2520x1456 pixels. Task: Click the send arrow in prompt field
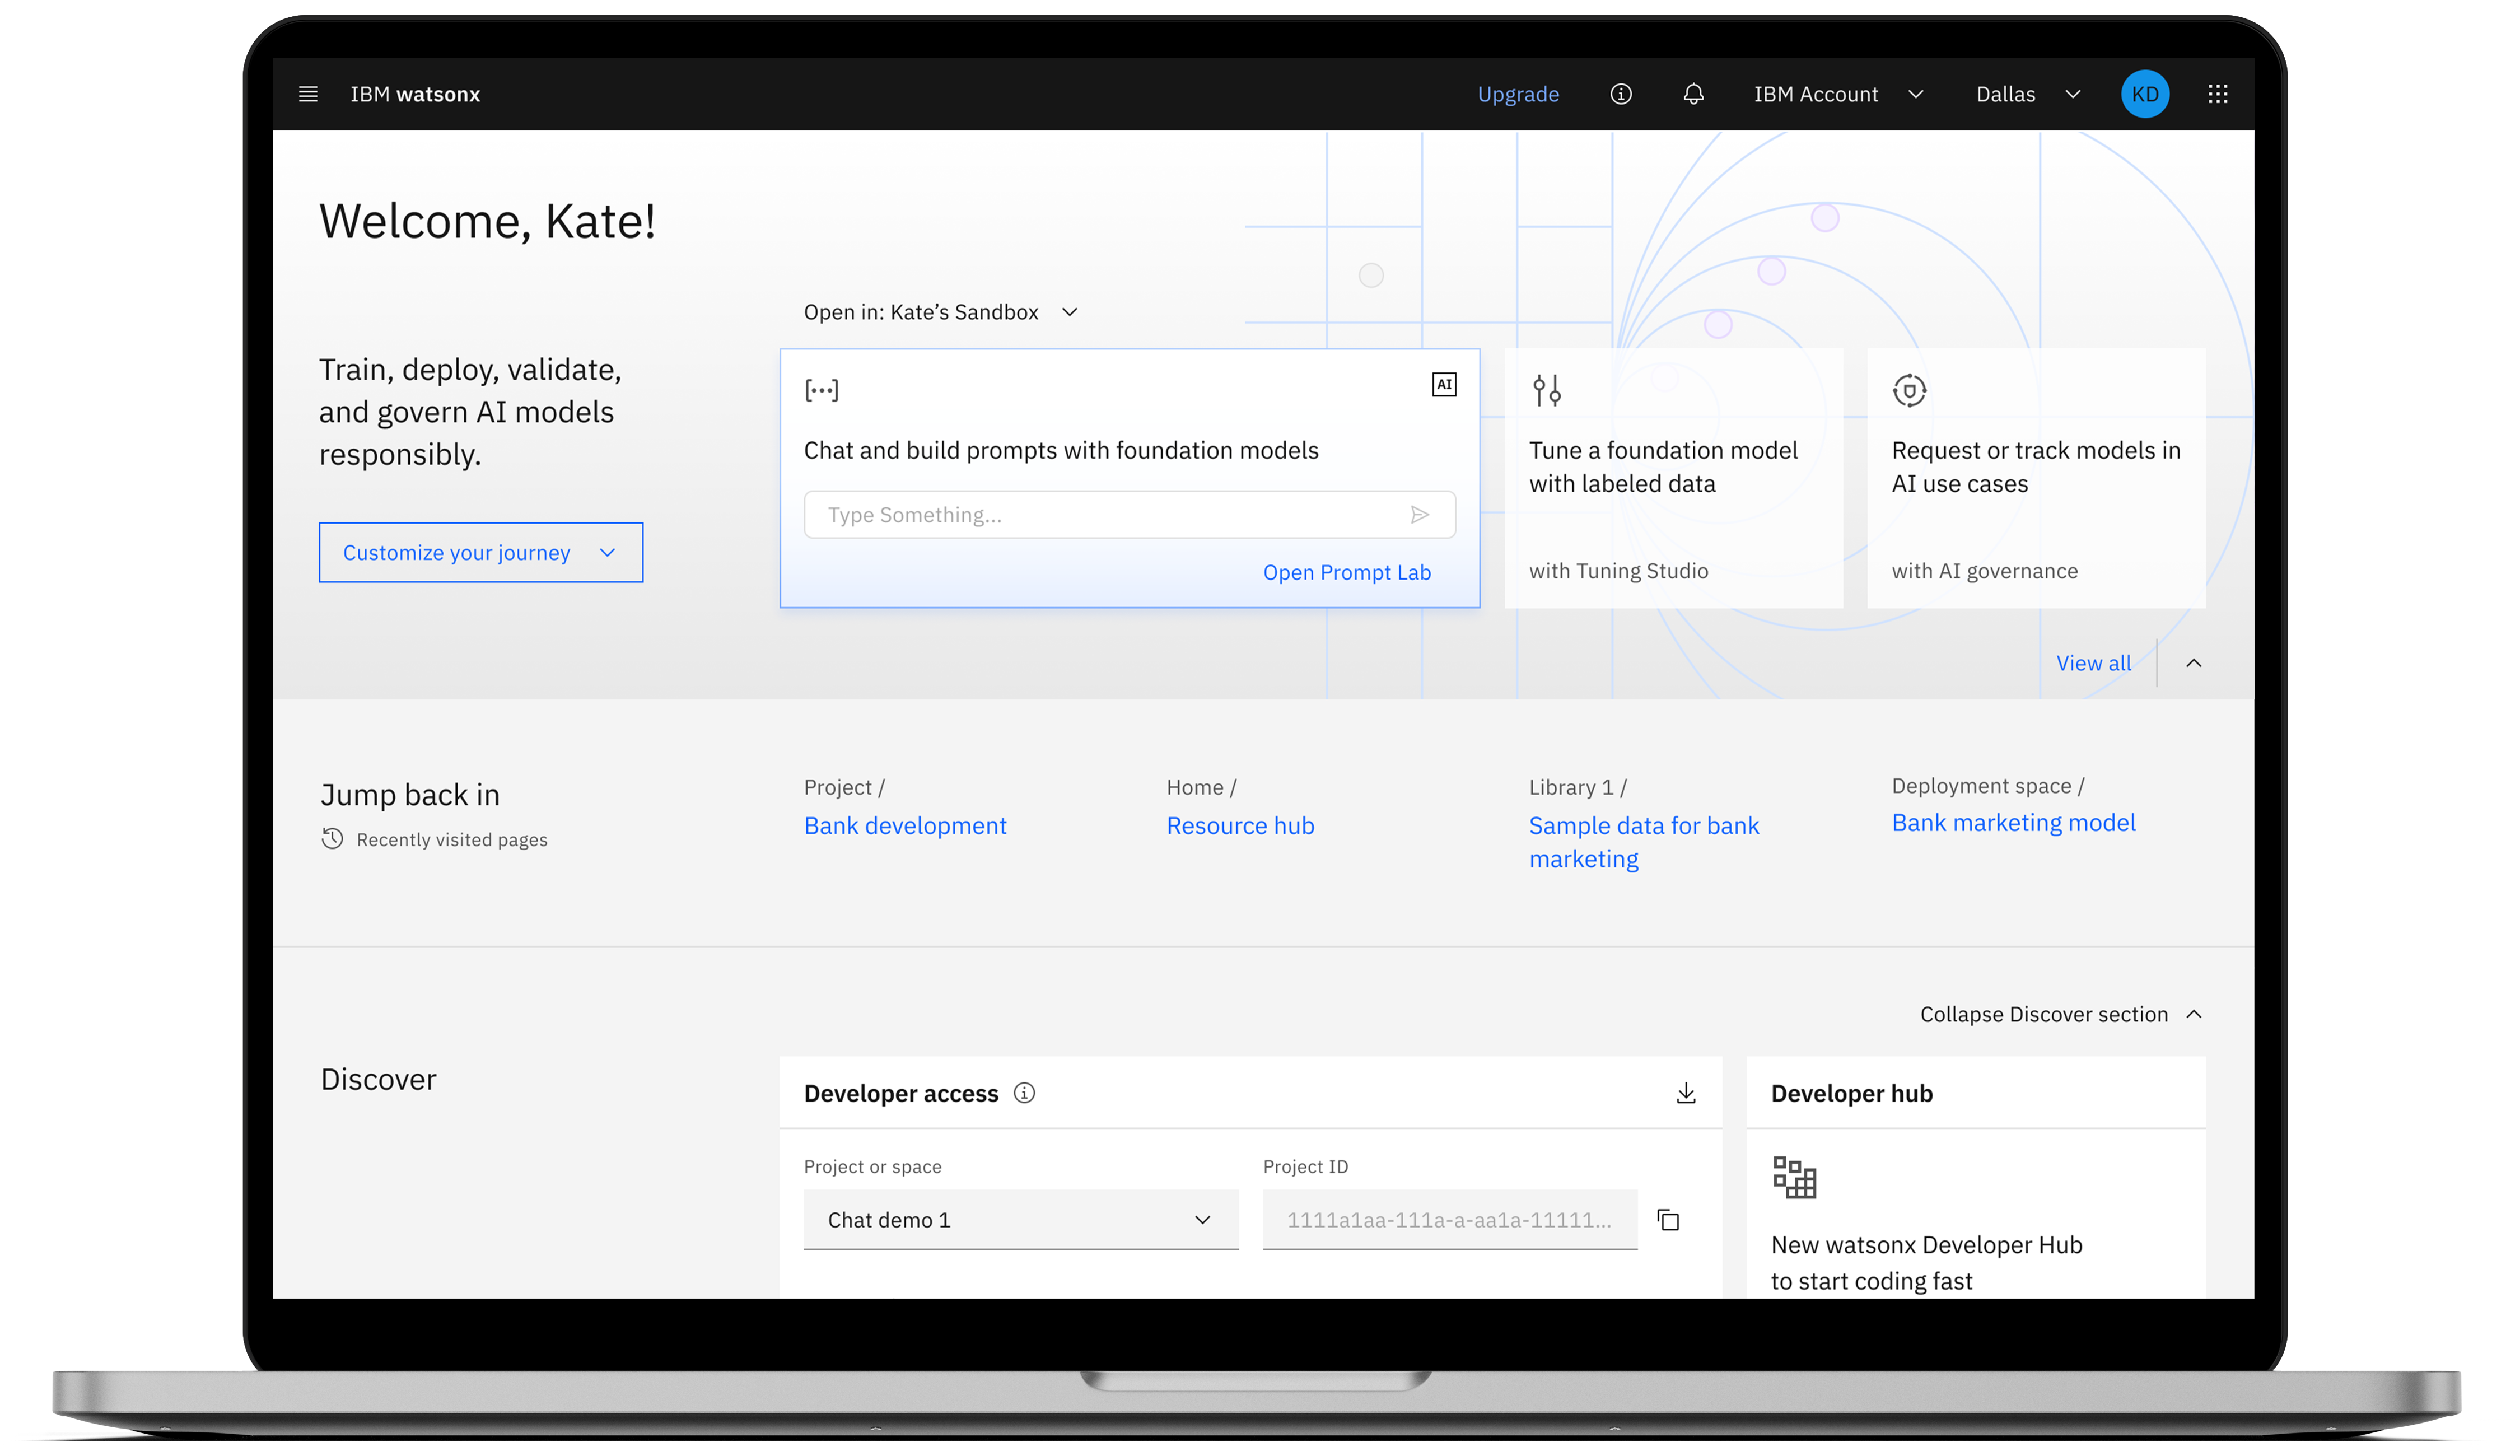point(1419,515)
